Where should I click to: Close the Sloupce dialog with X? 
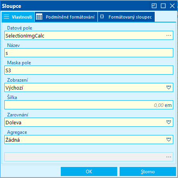tap(172, 6)
